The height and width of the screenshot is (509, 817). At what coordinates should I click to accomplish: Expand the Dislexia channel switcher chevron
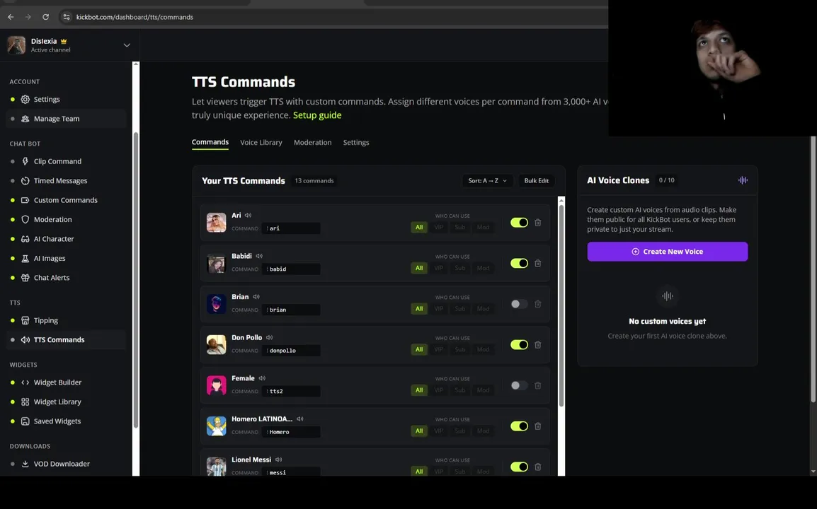127,45
